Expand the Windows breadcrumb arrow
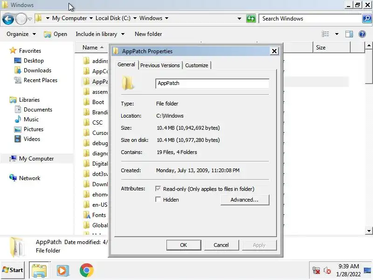Viewport: 373px width, 280px height. click(166, 18)
